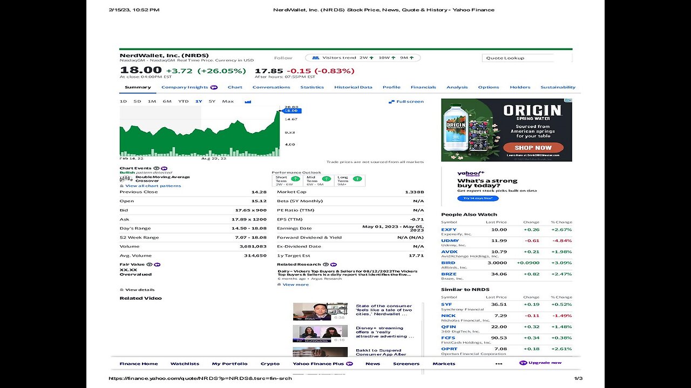The width and height of the screenshot is (691, 388).
Task: Open the Statistics tab
Action: pos(312,87)
